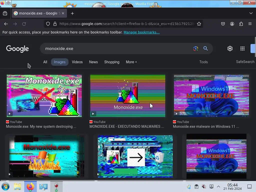Open tracking protection shield icon

pos(48,24)
